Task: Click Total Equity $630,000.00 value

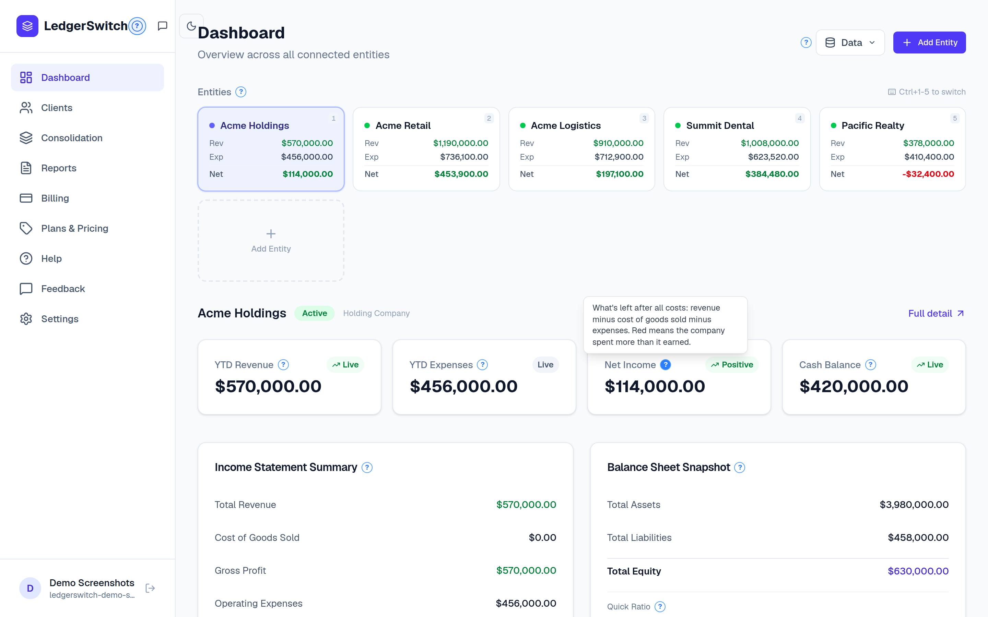Action: [x=918, y=571]
